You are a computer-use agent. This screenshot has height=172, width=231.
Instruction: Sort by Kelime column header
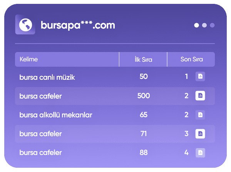pos(30,59)
